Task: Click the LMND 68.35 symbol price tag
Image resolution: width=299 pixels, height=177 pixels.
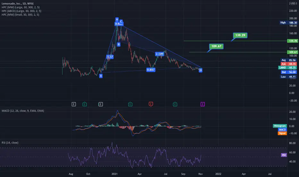Action: [x=287, y=68]
